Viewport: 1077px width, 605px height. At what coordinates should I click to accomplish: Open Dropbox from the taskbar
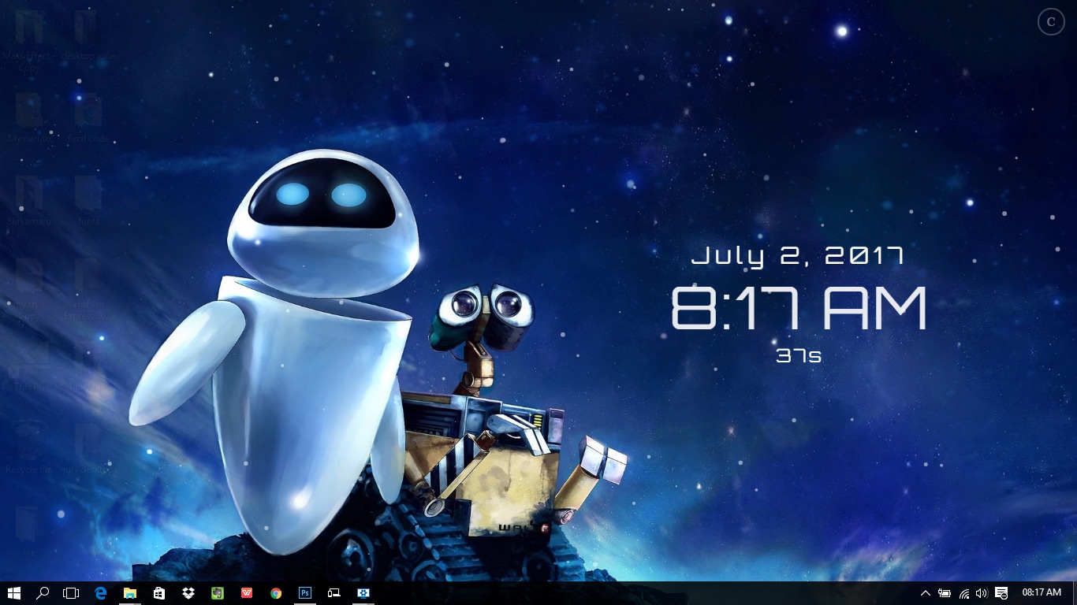click(x=188, y=593)
